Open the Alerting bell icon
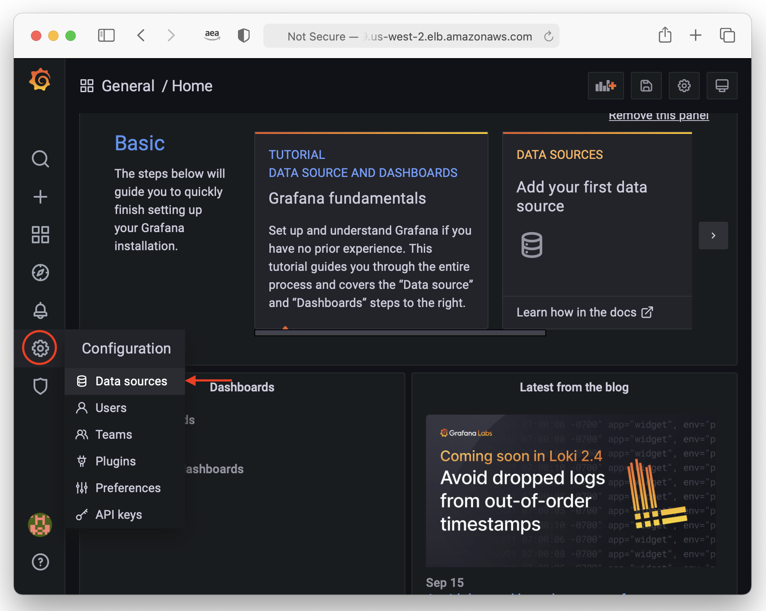766x611 pixels. coord(40,310)
